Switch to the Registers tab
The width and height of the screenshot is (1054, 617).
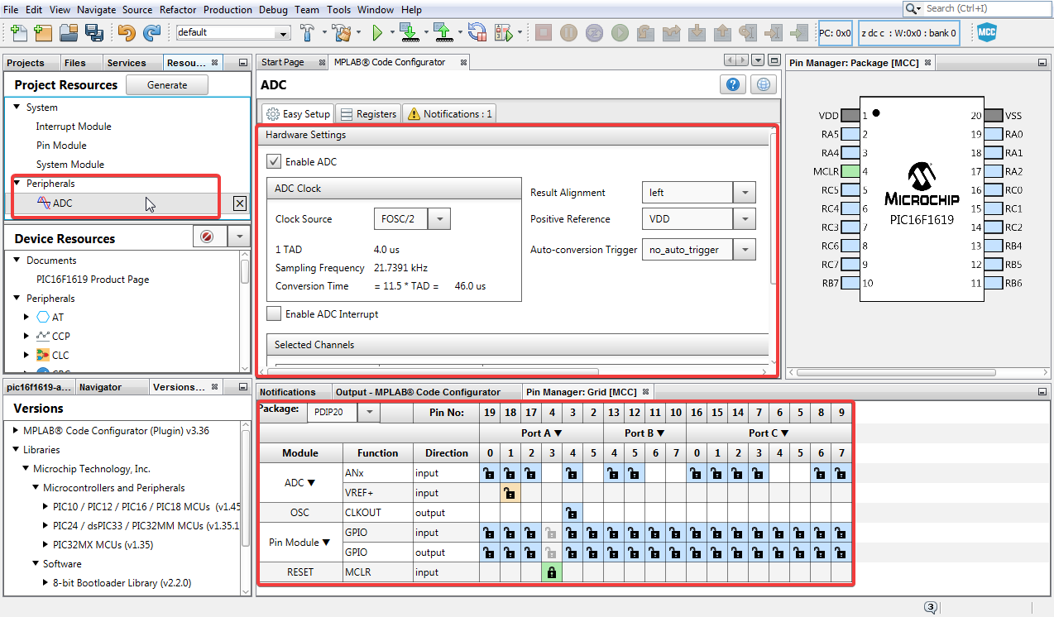click(x=367, y=113)
